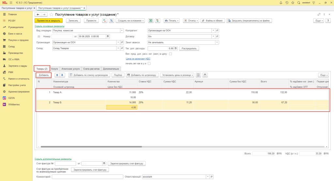
Task: Expand Вид операции dropdown
Action: [122, 30]
